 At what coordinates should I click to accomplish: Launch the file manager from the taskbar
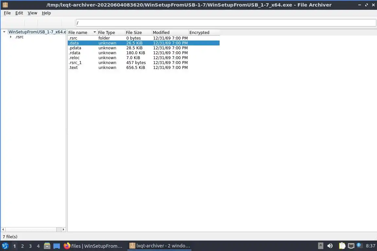click(x=47, y=246)
